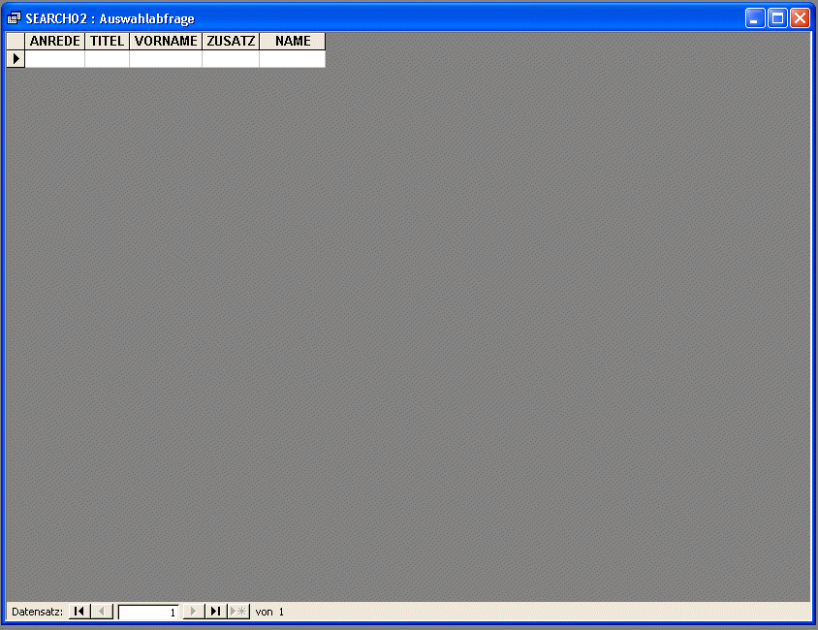This screenshot has width=818, height=630.
Task: Select the ZUSATZ column header
Action: 231,42
